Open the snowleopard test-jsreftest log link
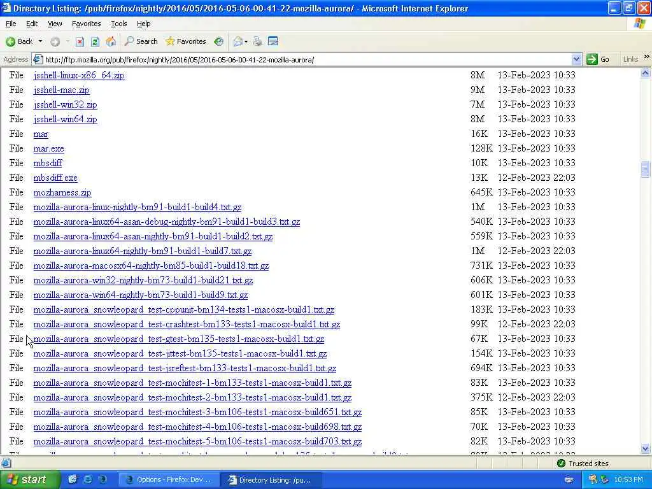The height and width of the screenshot is (489, 652). [x=185, y=368]
